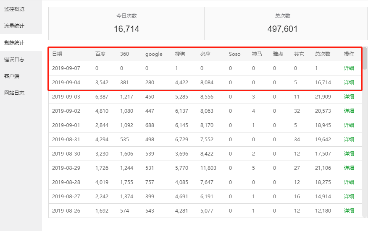
Task: Select the date cell 2019-09-01
Action: coord(66,125)
